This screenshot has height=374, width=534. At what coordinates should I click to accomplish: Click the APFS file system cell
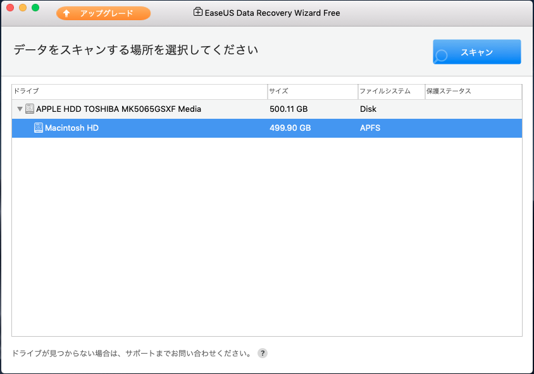370,128
